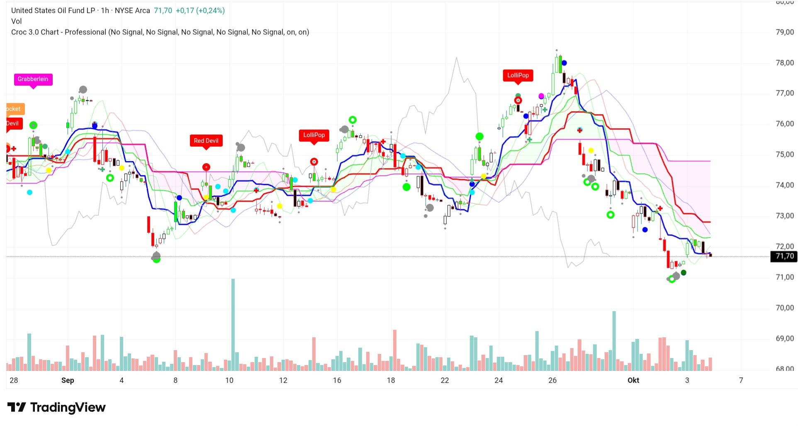Click the magenta dot right of the rightmost LolliPop target

(541, 96)
